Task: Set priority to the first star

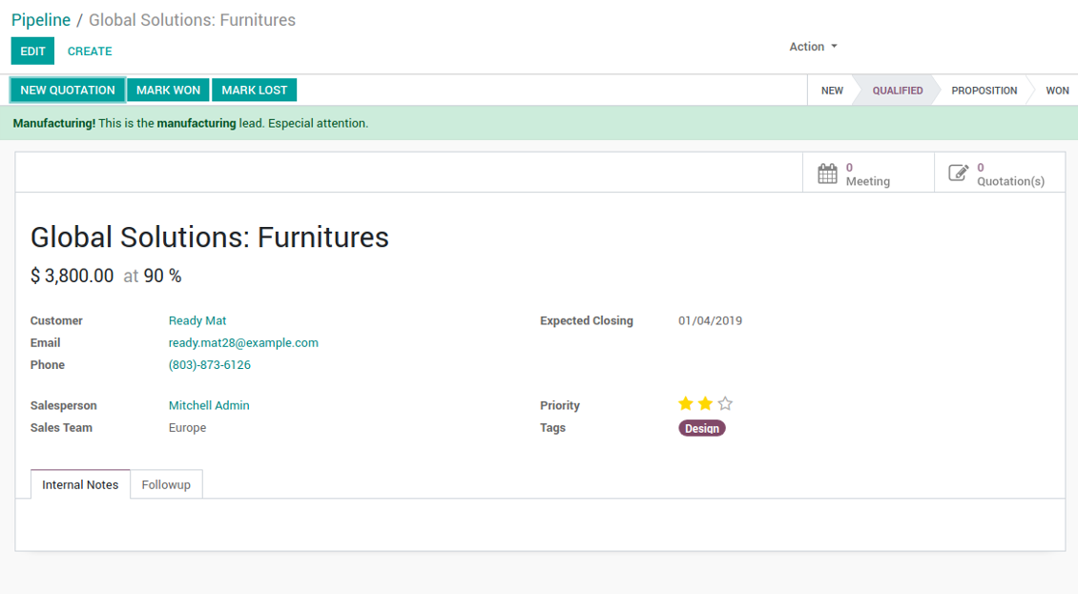Action: coord(686,403)
